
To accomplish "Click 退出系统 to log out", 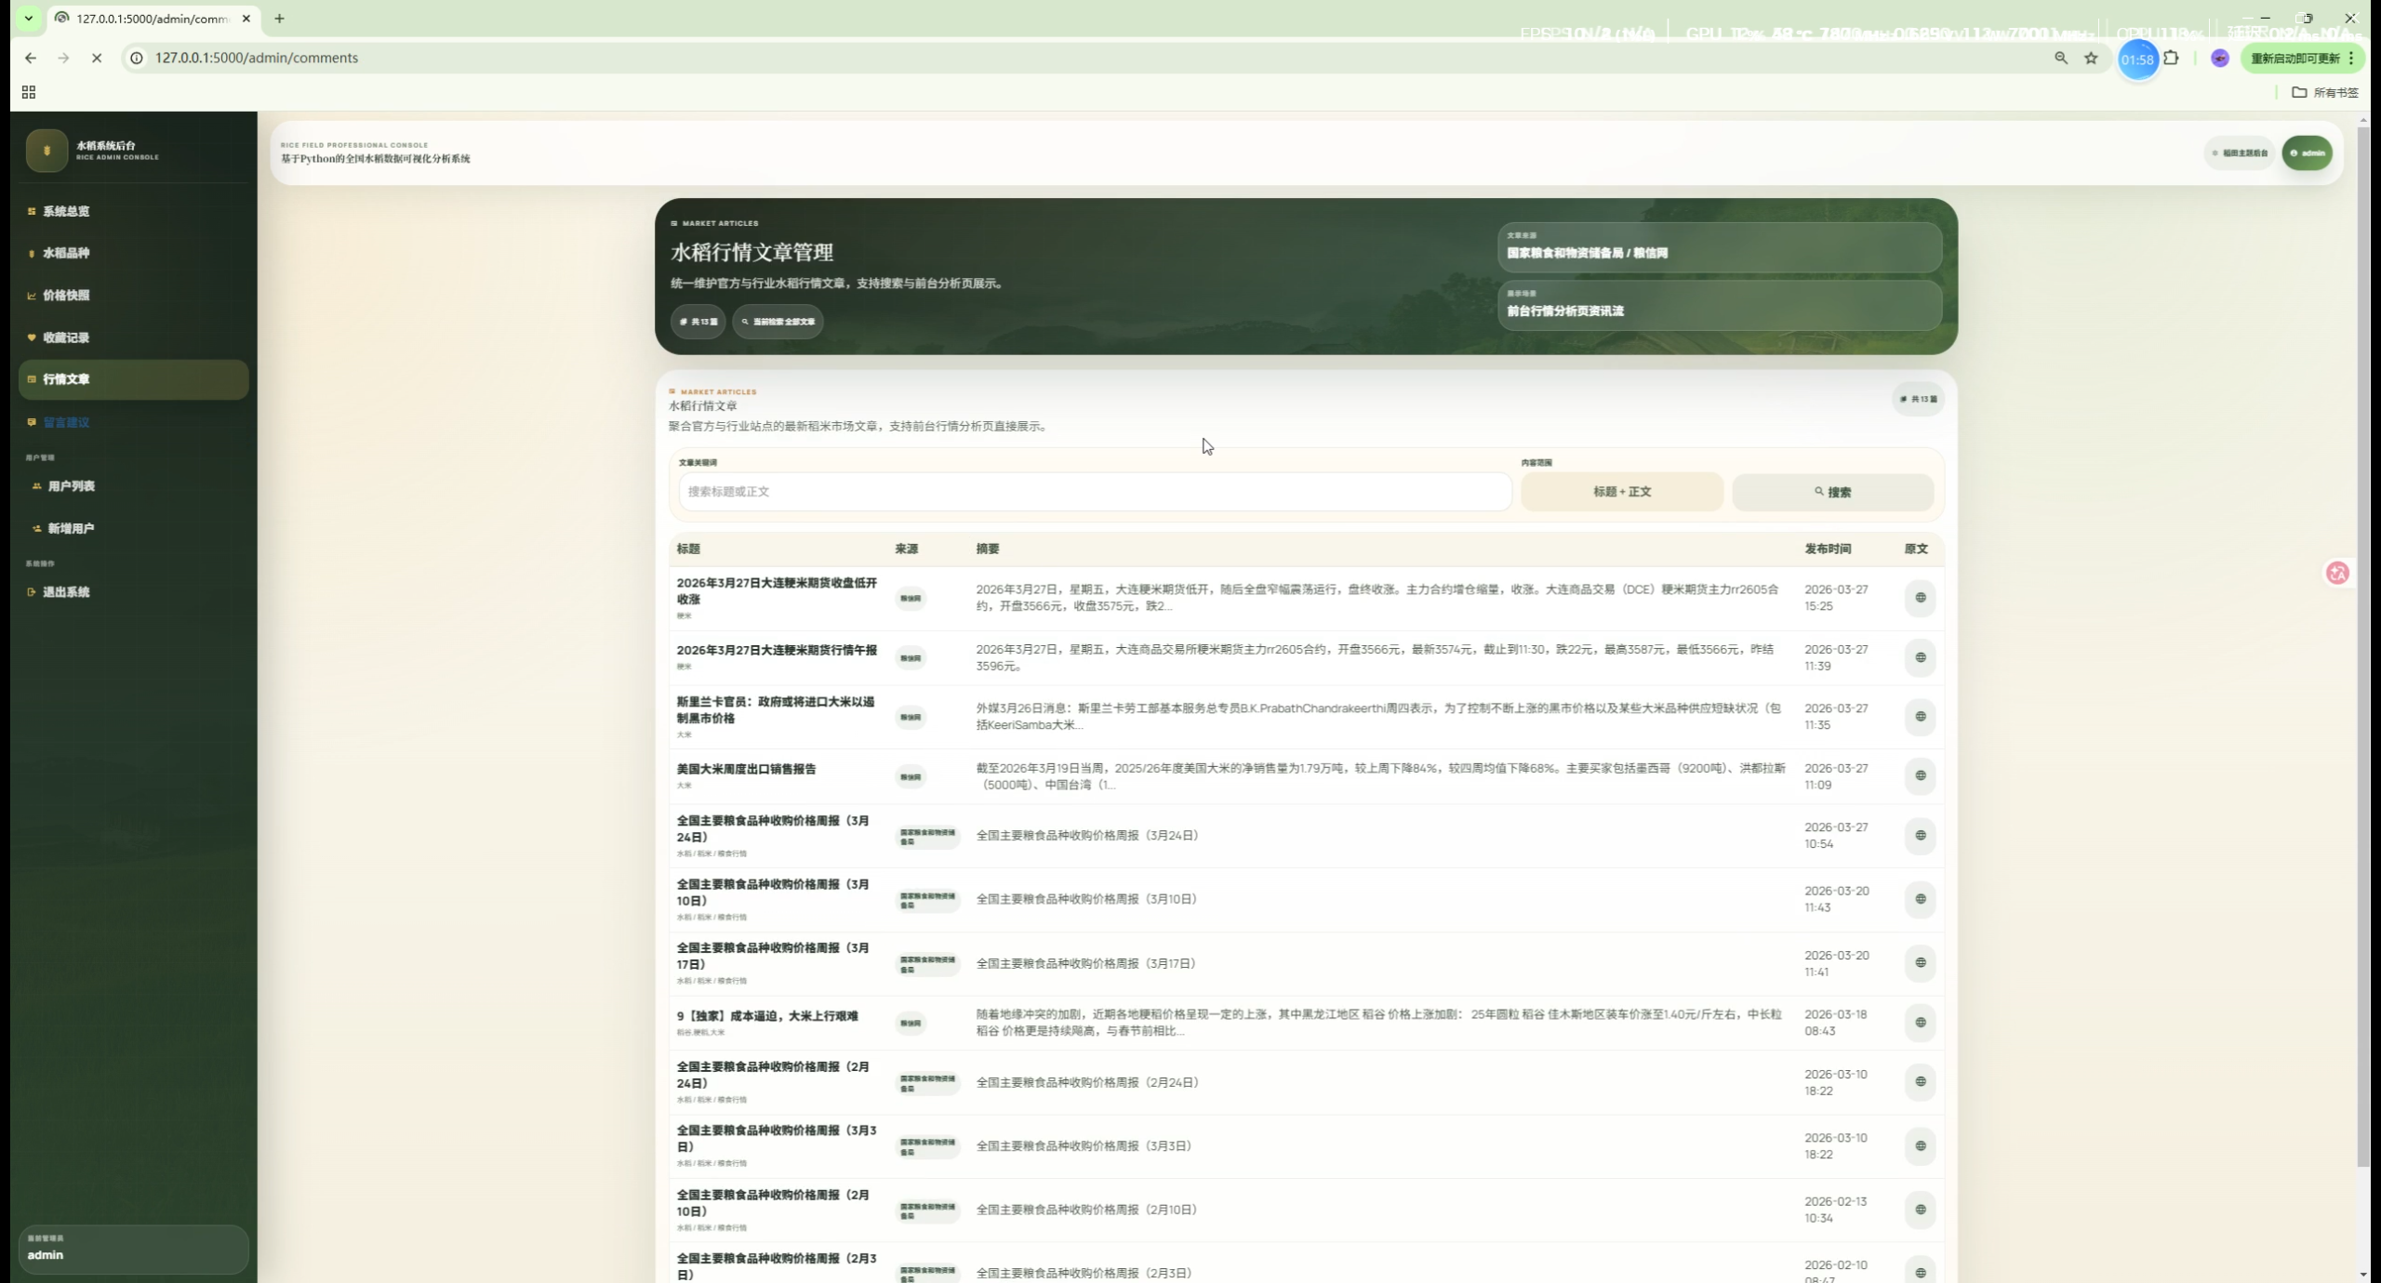I will [66, 592].
